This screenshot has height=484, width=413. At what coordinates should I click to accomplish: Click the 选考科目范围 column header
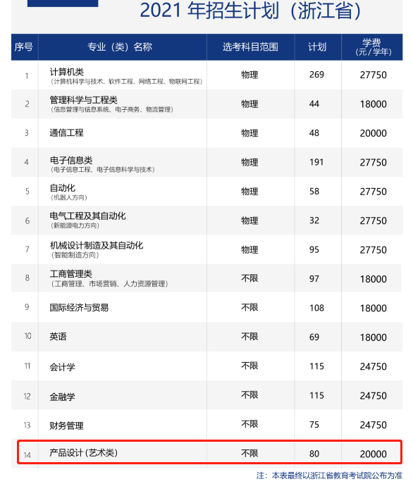click(250, 47)
